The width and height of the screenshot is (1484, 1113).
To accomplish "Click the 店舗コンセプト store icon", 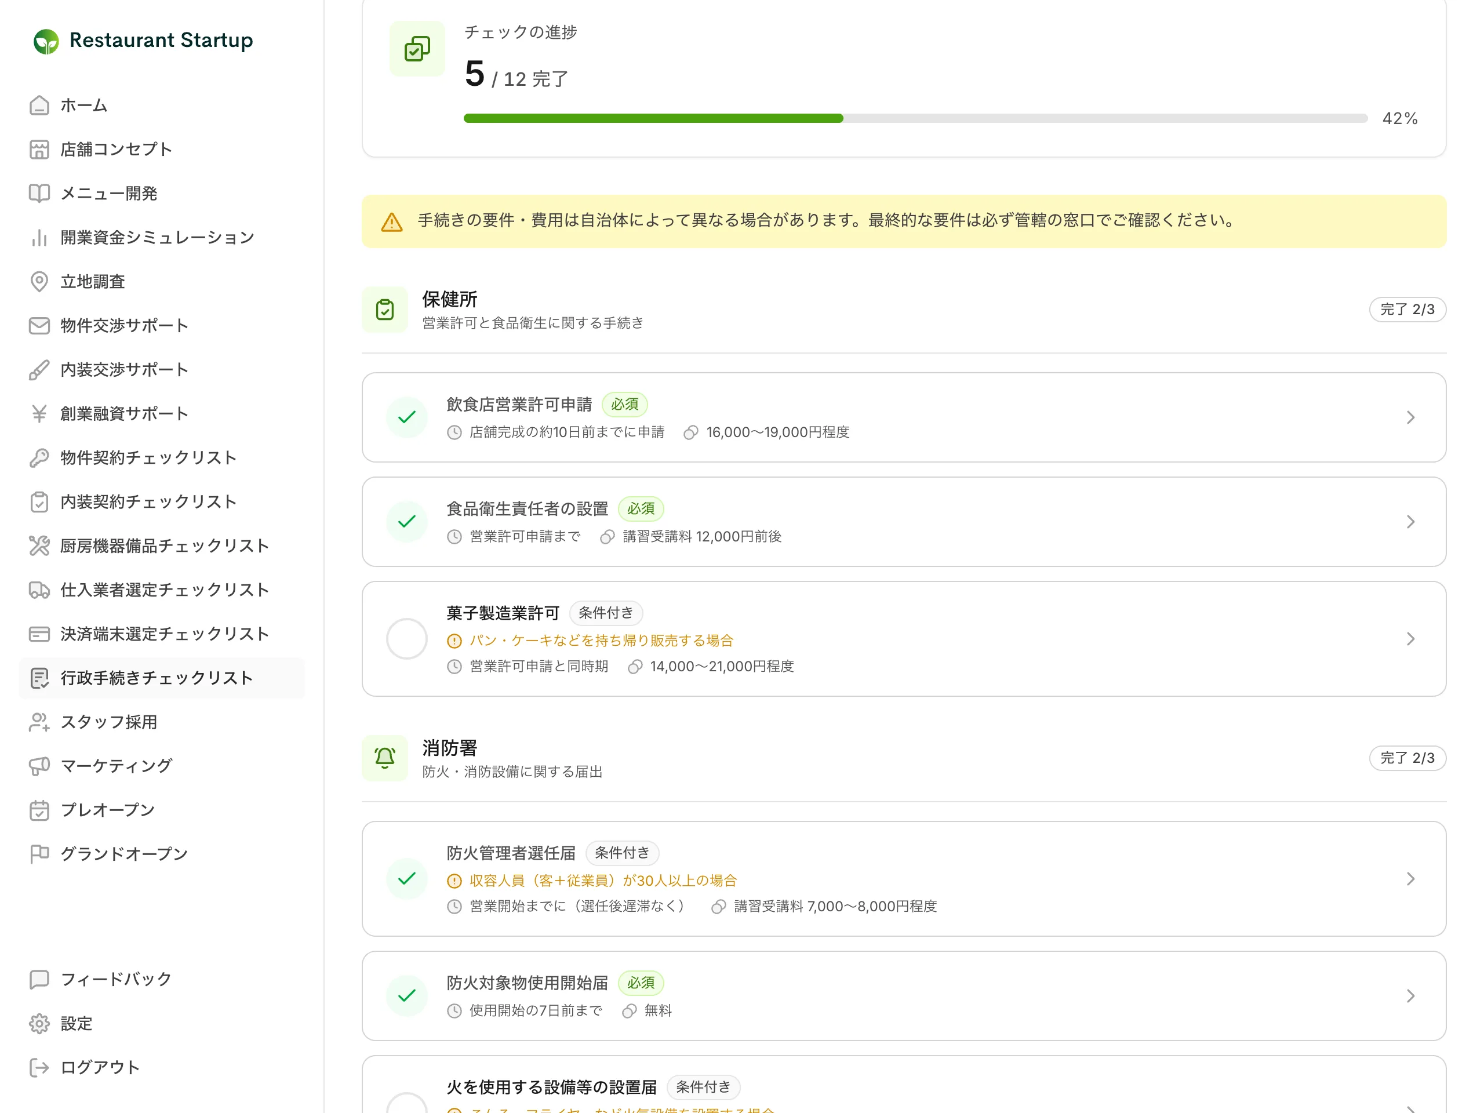I will (x=39, y=149).
